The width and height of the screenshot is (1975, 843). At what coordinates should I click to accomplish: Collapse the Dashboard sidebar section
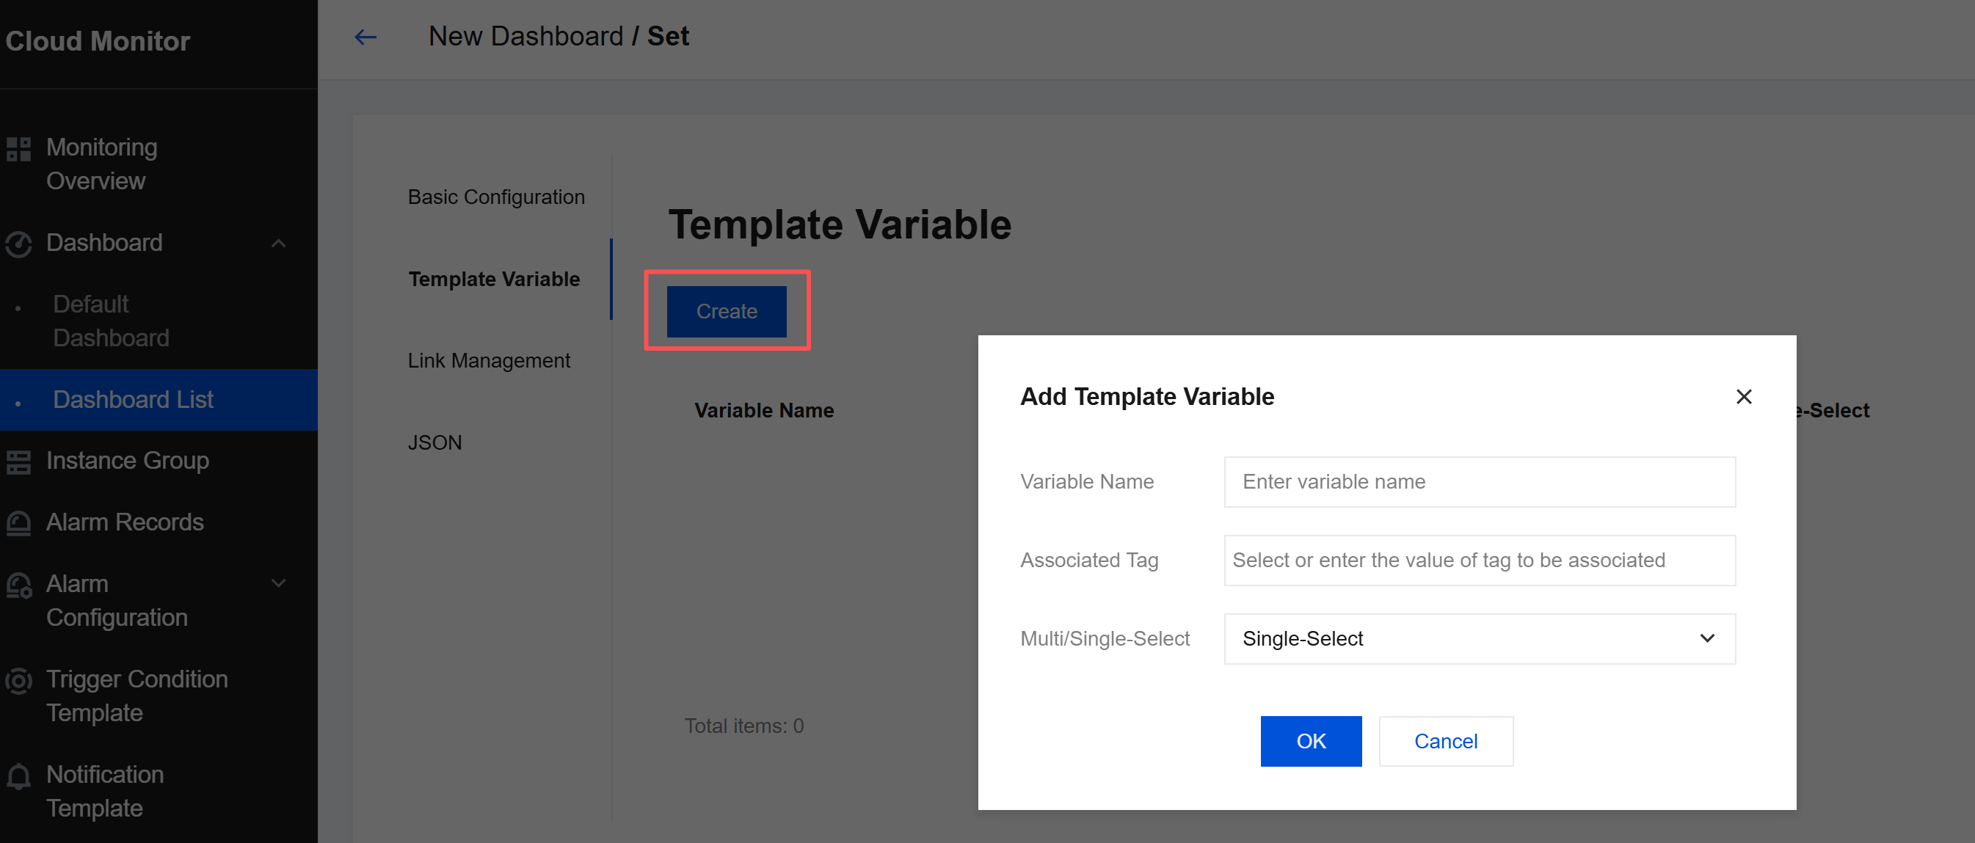279,243
